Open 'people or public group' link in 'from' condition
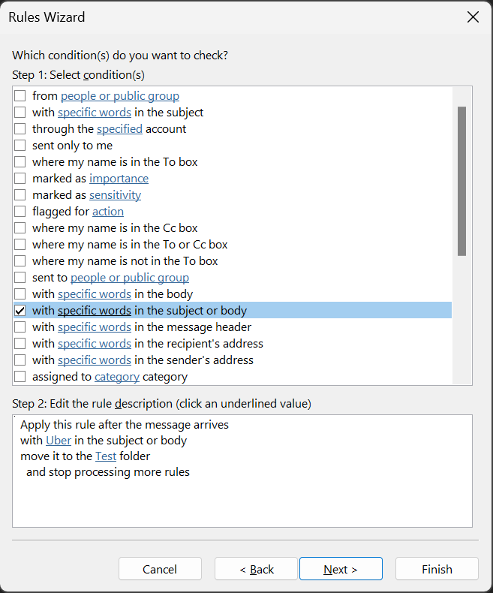493x593 pixels. tap(119, 96)
